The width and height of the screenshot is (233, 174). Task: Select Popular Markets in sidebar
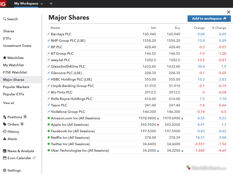[x=16, y=87]
